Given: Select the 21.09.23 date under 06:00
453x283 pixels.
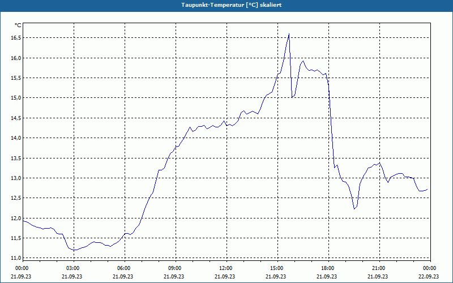Looking at the screenshot, I should 123,276.
